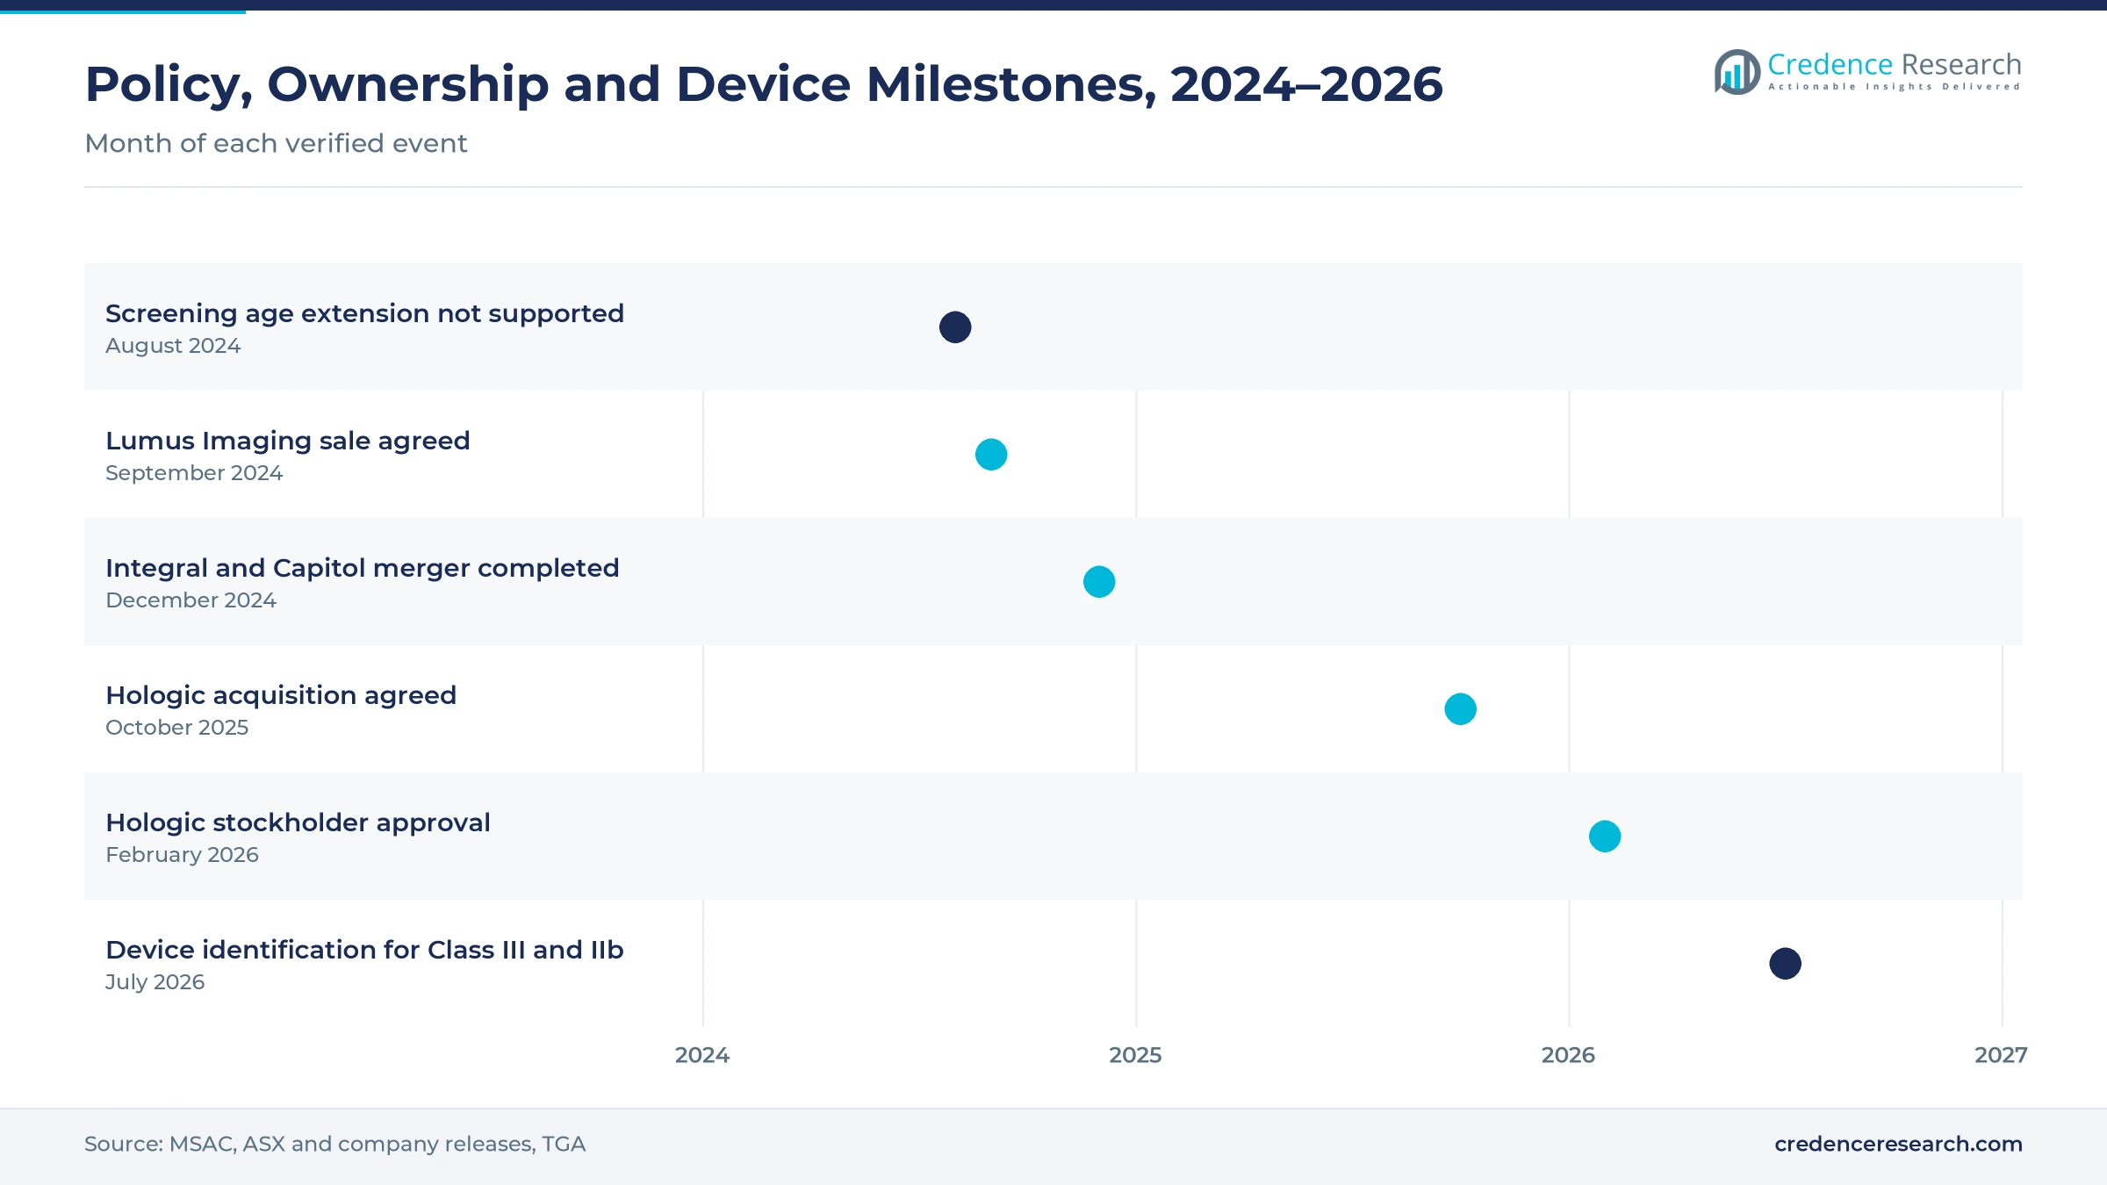This screenshot has width=2107, height=1185.
Task: Click the 'July 2026' date text
Action: tap(155, 982)
